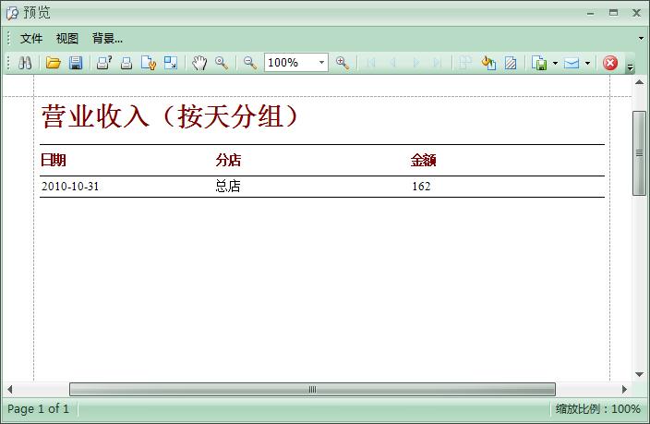The width and height of the screenshot is (650, 424).
Task: Open the Watermark settings icon
Action: tap(511, 63)
